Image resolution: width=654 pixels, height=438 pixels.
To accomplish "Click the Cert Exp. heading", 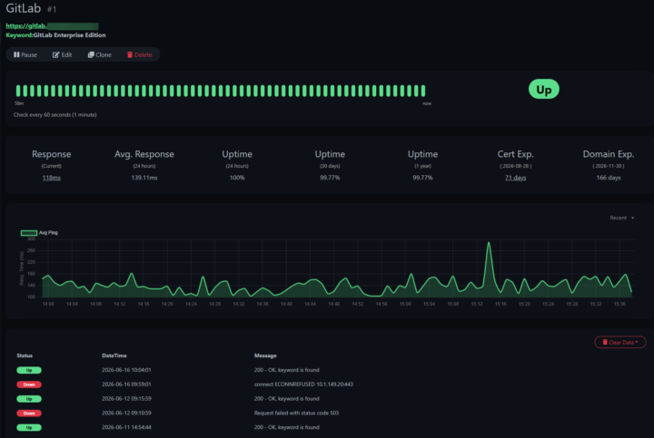I will pos(515,154).
